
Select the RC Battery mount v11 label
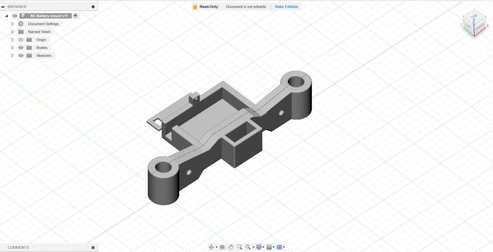[49, 16]
